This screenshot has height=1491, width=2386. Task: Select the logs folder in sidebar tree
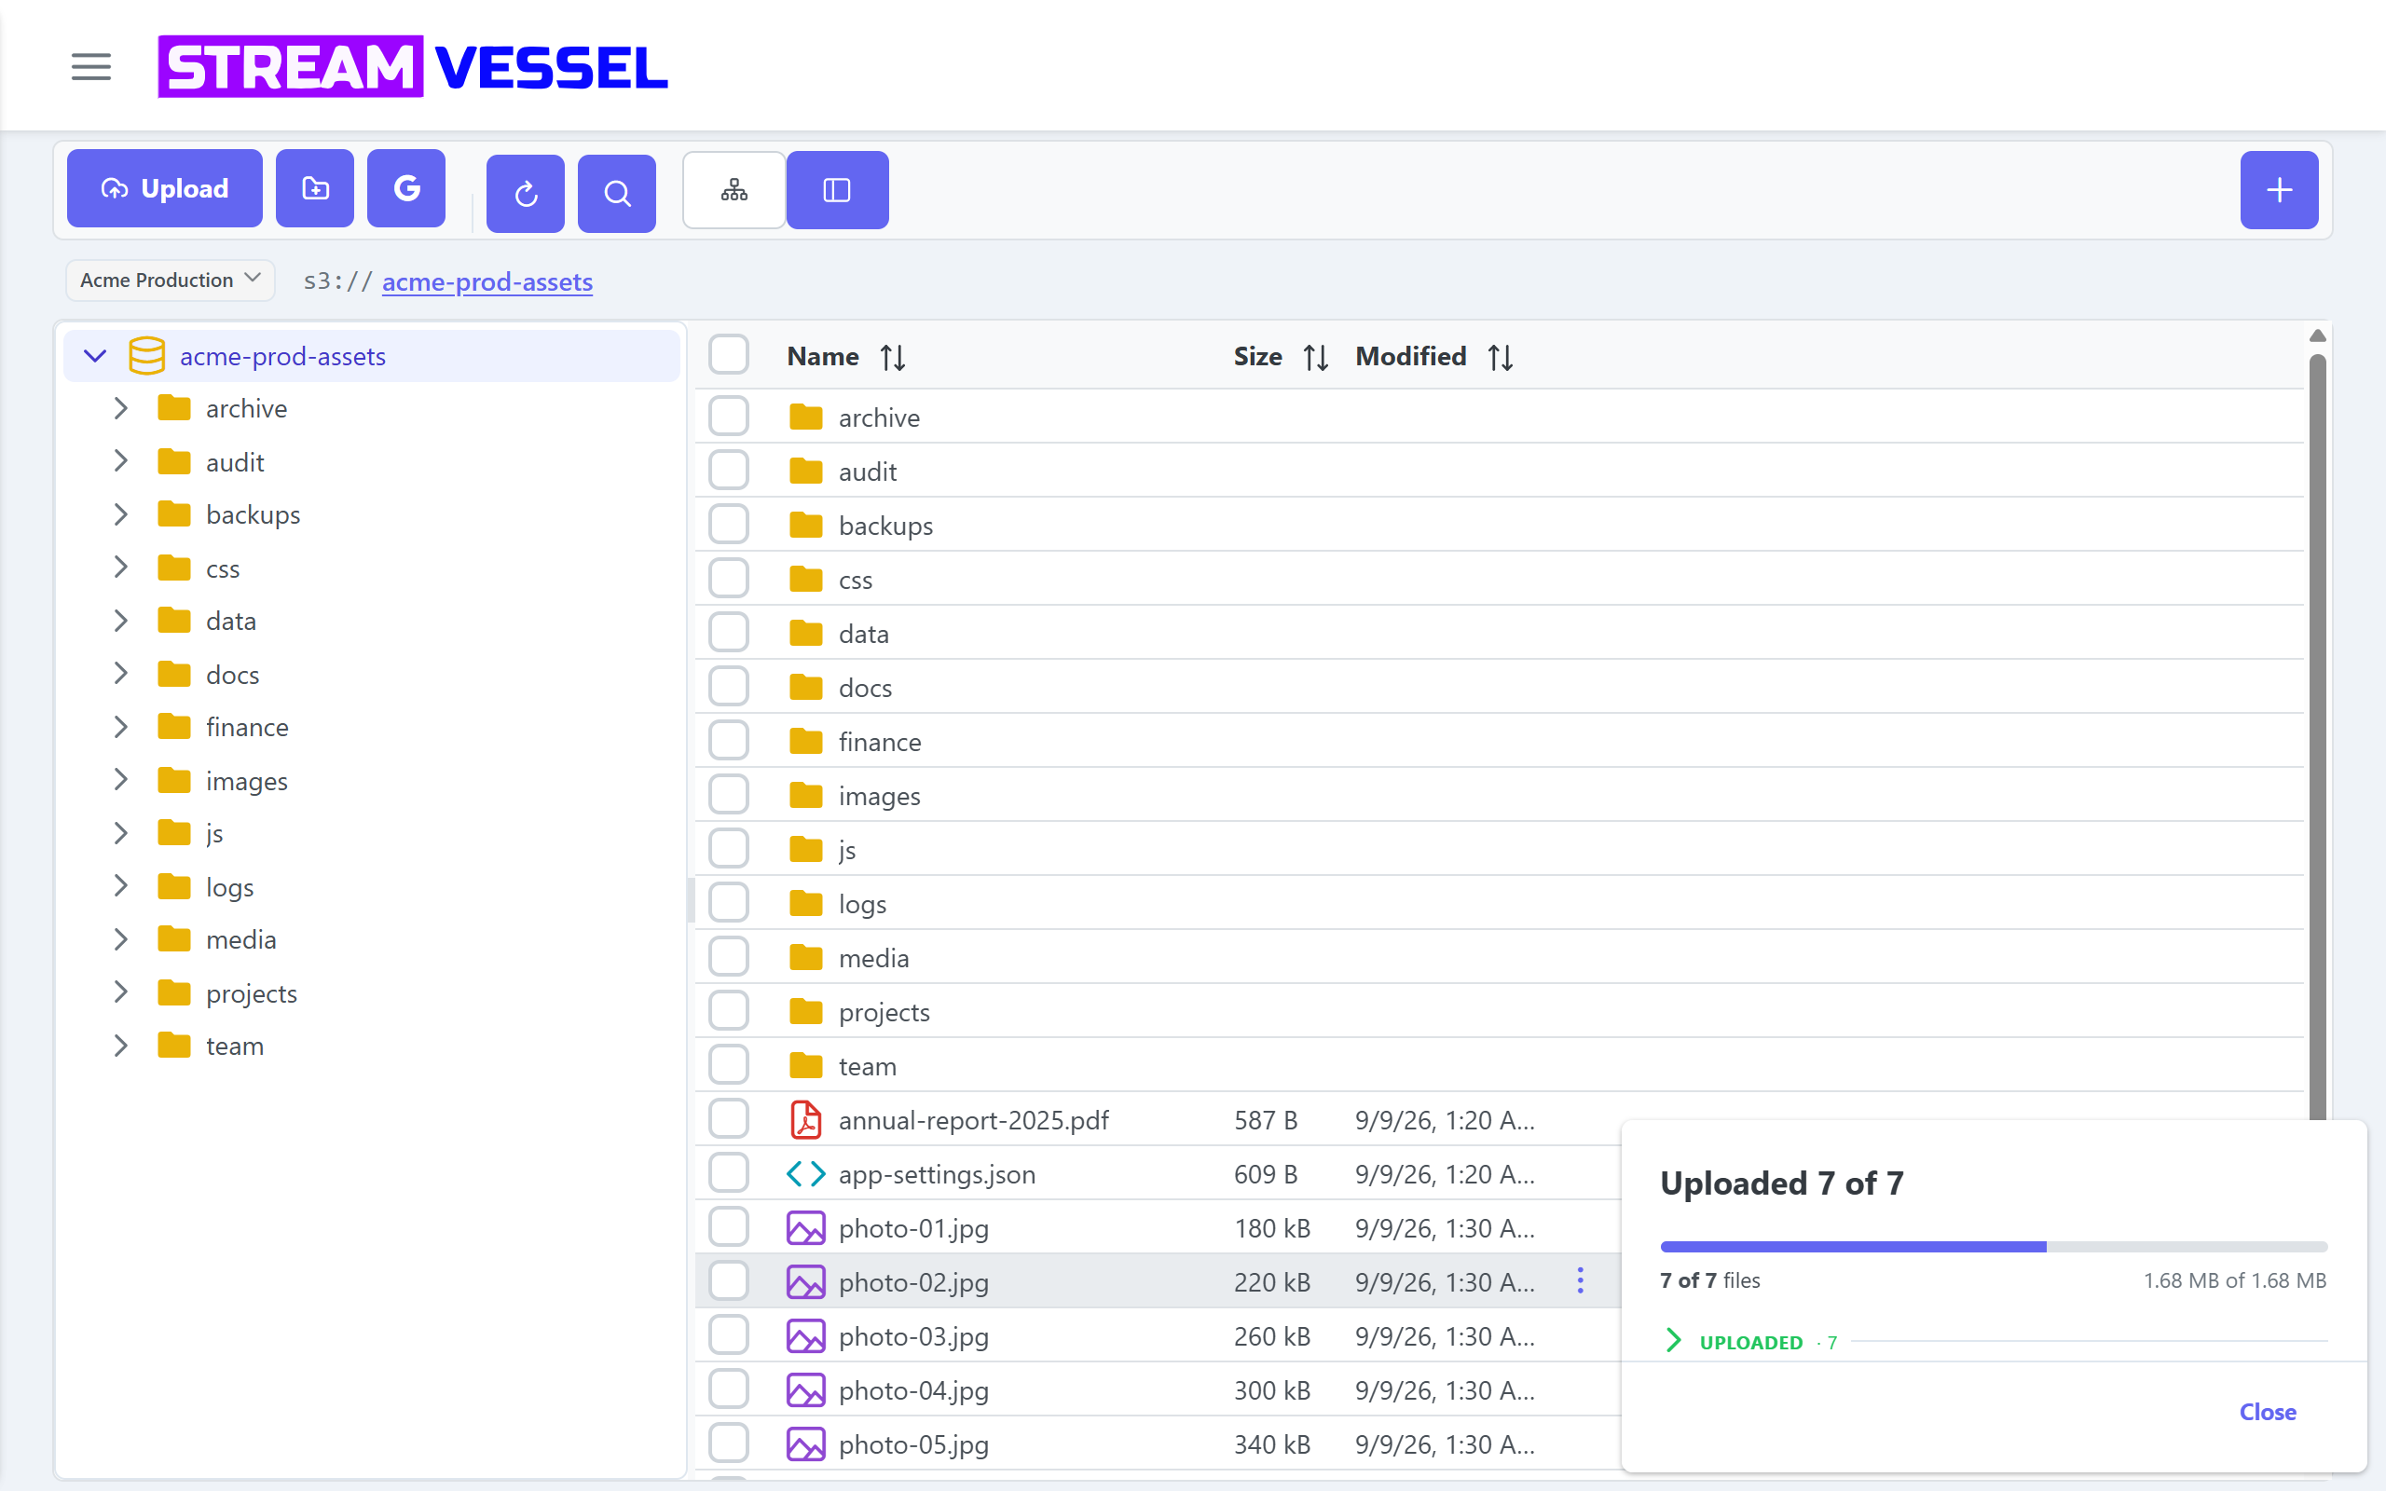click(228, 886)
